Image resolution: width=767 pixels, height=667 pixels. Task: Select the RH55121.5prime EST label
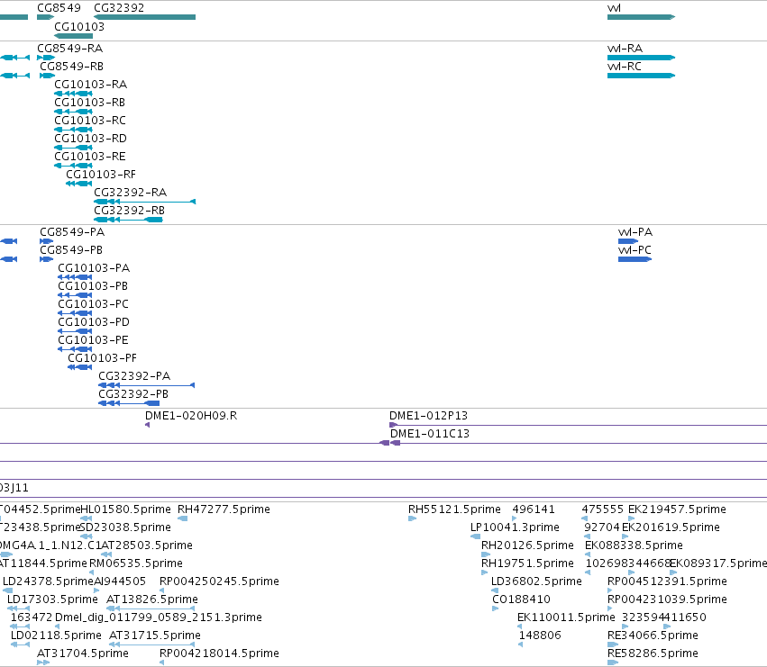pyautogui.click(x=454, y=509)
